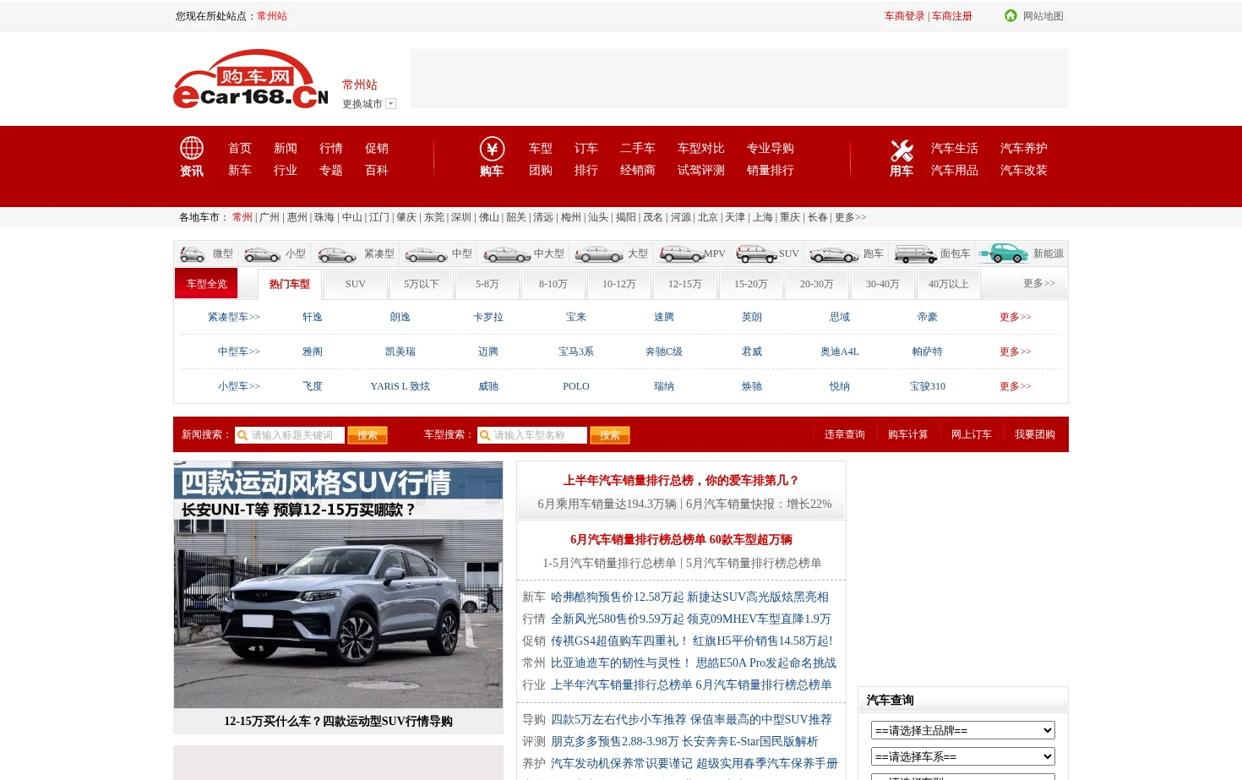Select the 跑车 sports car icon
The height and width of the screenshot is (780, 1242).
834,254
